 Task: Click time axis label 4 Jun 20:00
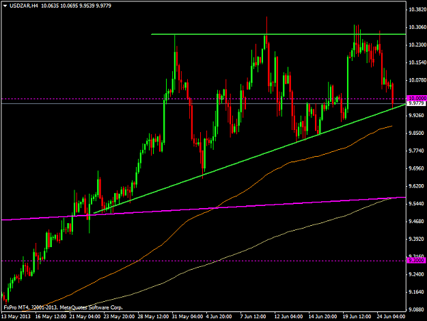(x=219, y=317)
